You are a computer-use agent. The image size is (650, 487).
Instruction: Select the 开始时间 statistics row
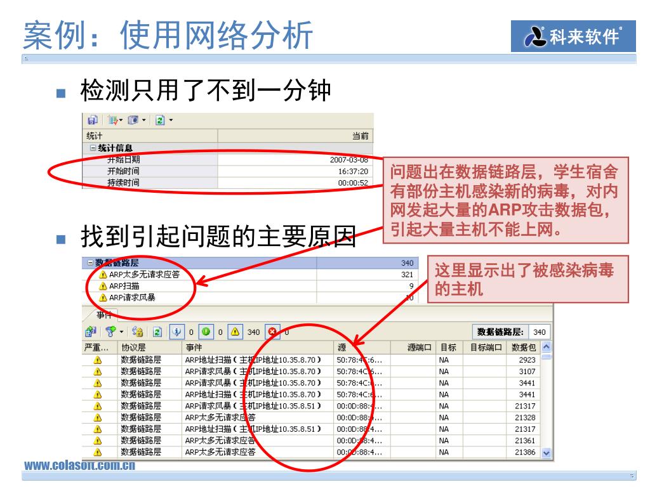228,171
